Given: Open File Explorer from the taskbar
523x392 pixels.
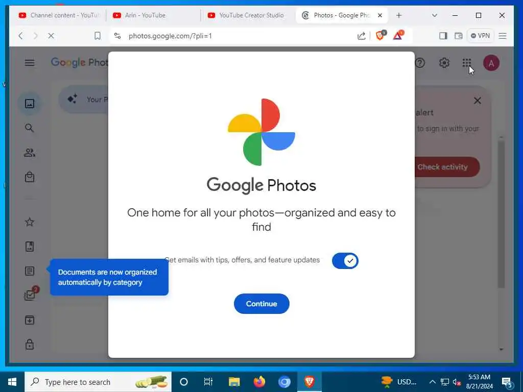Looking at the screenshot, I should [x=234, y=382].
